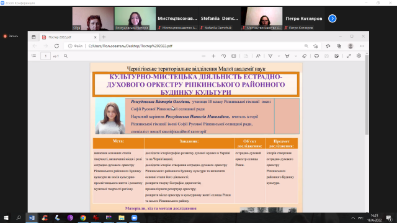This screenshot has width=397, height=223.
Task: Print the PDF document
Action: (316, 56)
